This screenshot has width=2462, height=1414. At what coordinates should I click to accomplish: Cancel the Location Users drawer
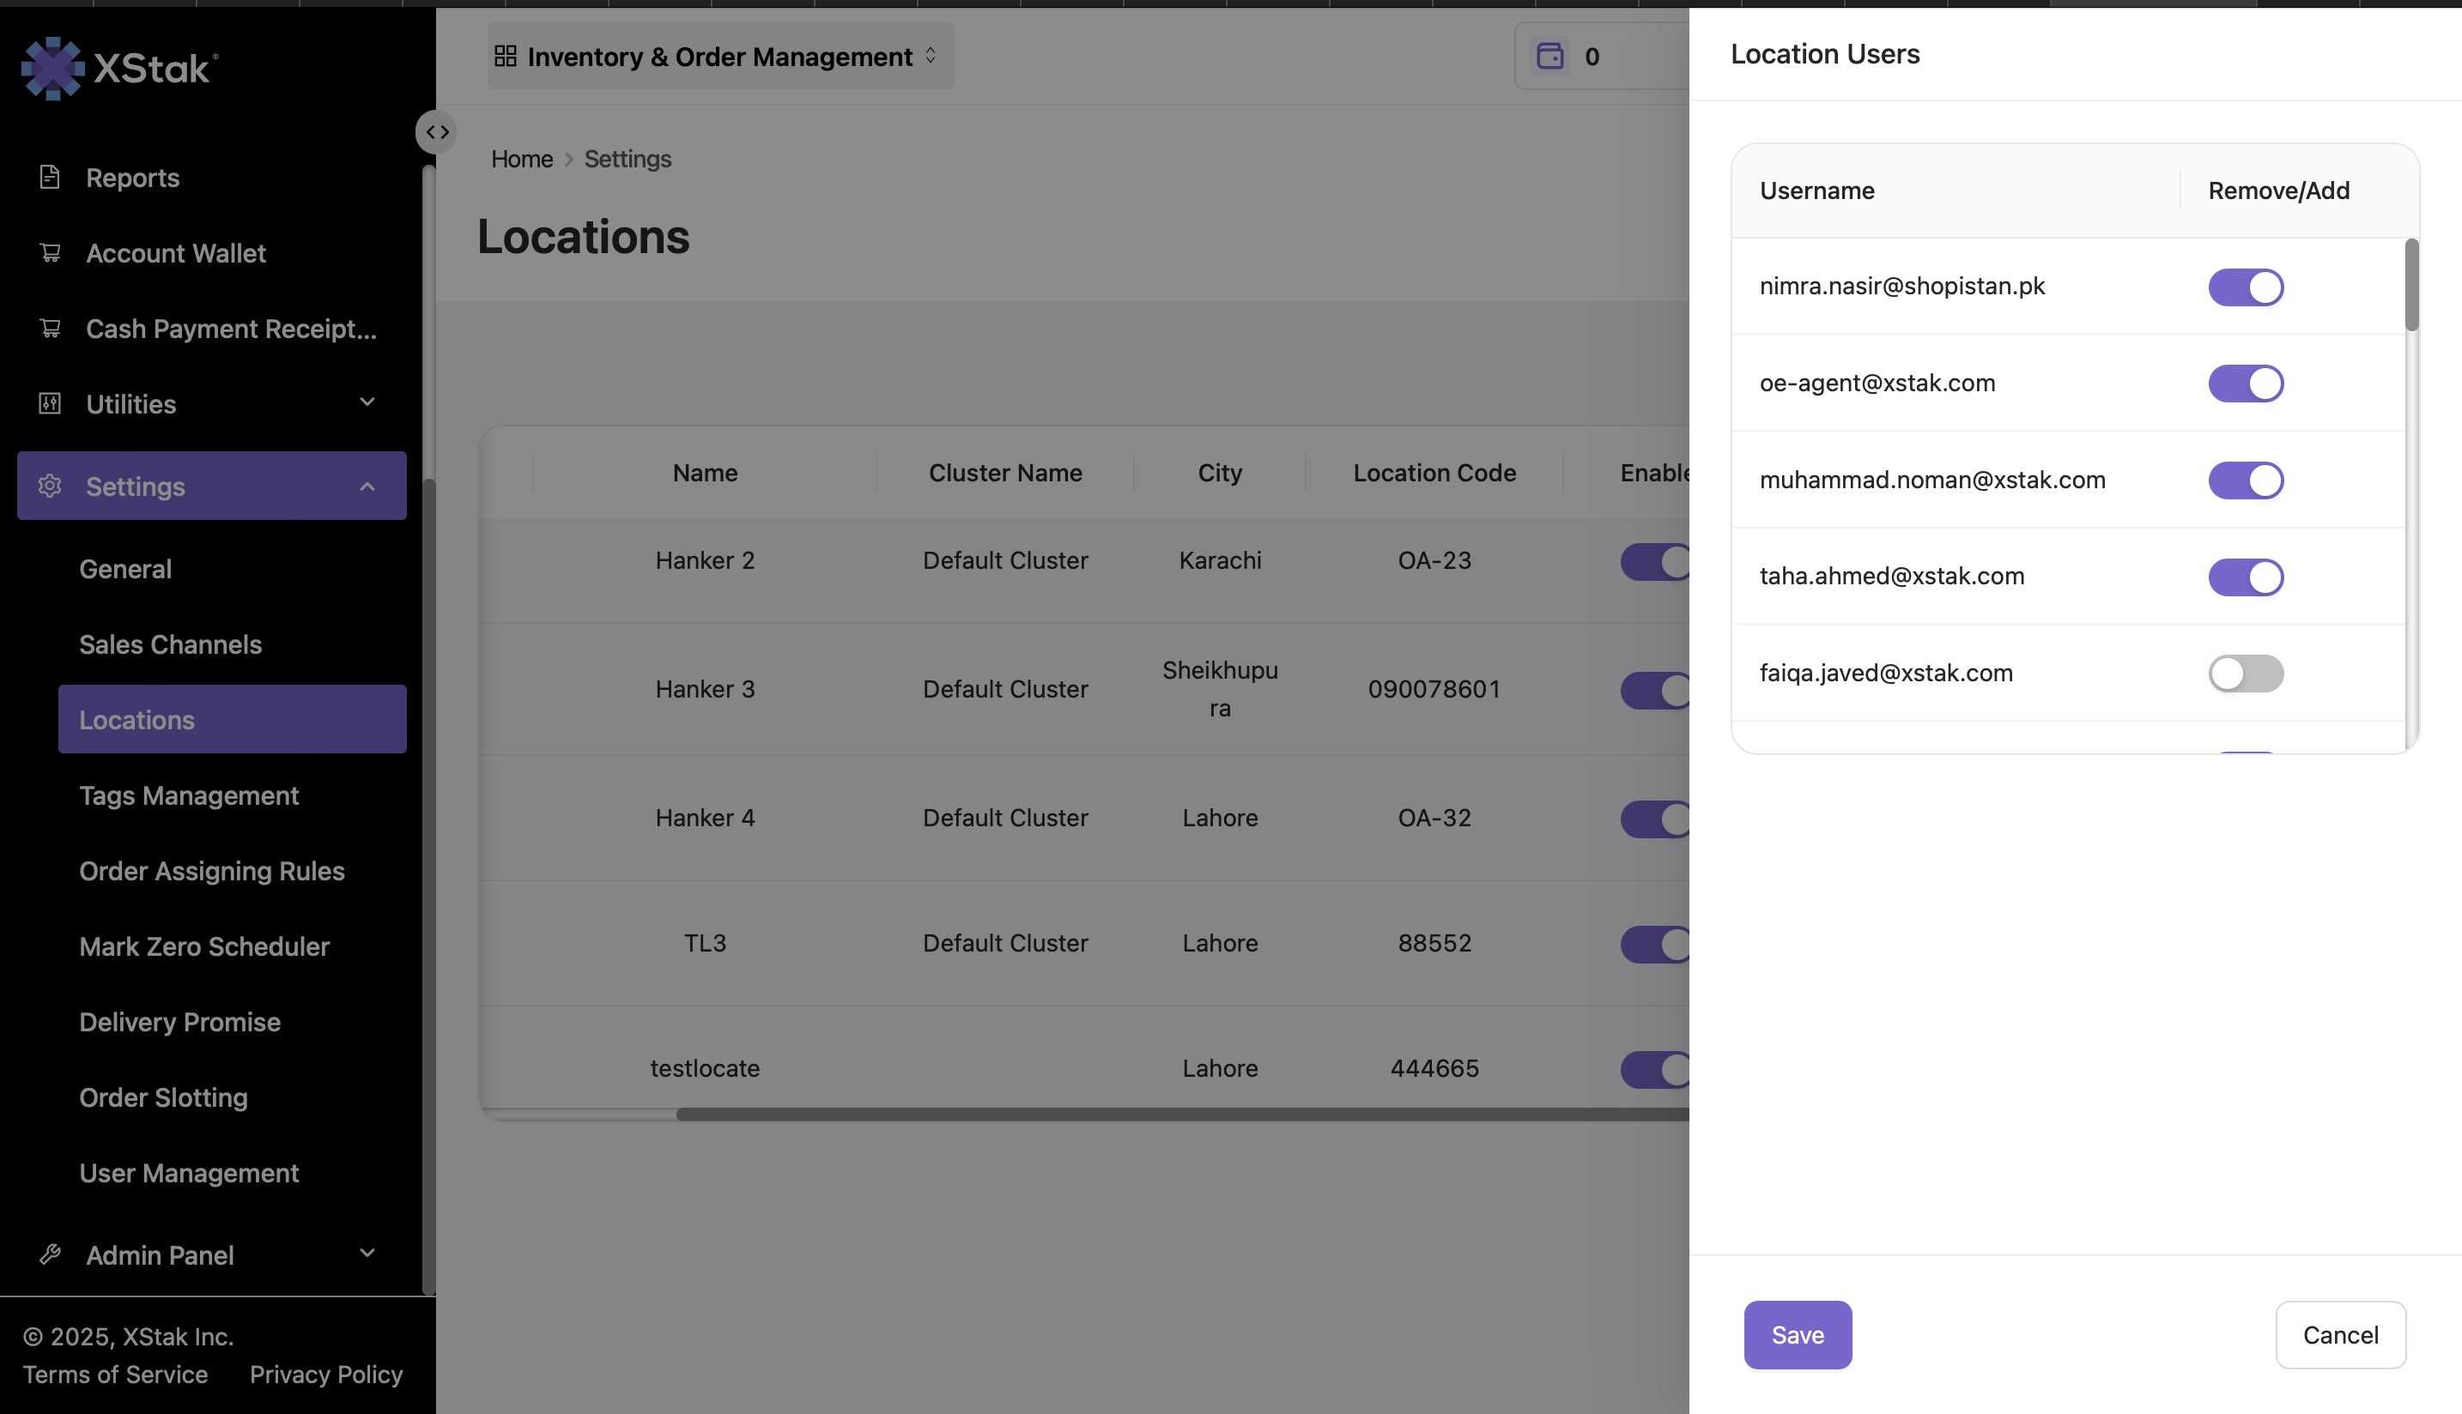(x=2339, y=1334)
